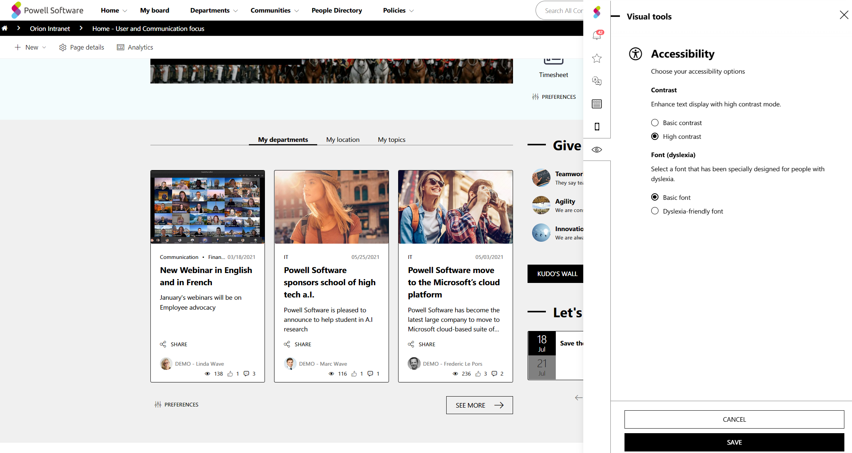This screenshot has width=852, height=453.
Task: Open comments on Microsoft cloud article
Action: [494, 374]
